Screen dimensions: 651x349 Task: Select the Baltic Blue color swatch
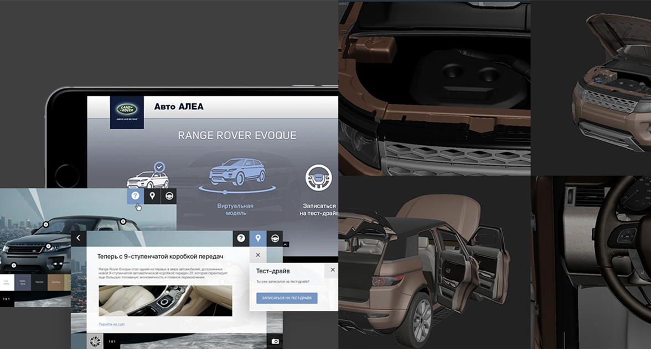22,282
